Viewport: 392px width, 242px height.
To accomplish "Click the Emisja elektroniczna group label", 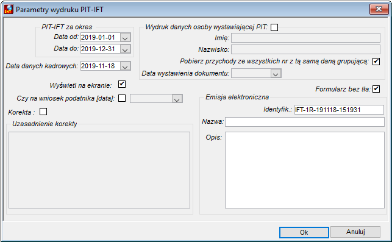I will 237,97.
